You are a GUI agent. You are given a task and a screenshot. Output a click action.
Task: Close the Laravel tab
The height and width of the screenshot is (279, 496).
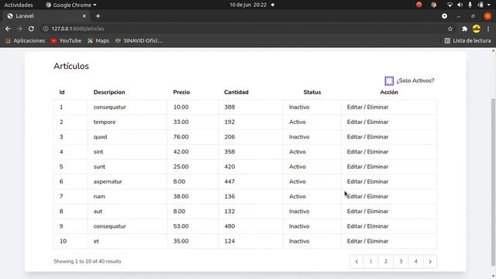(x=84, y=16)
